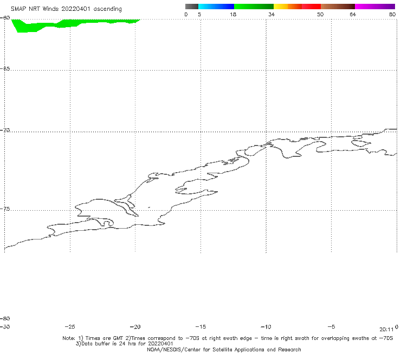
Task: Click the latitude label '-70'
Action: pyautogui.click(x=5, y=130)
